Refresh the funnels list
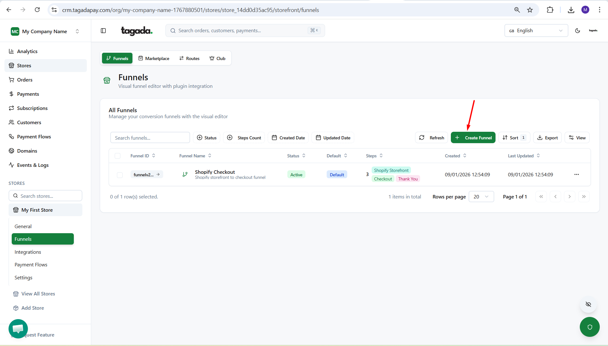The width and height of the screenshot is (608, 346). tap(431, 138)
